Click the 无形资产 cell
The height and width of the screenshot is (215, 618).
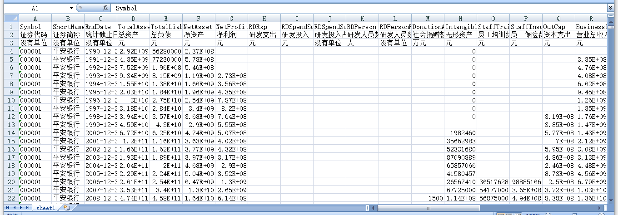tap(460, 35)
